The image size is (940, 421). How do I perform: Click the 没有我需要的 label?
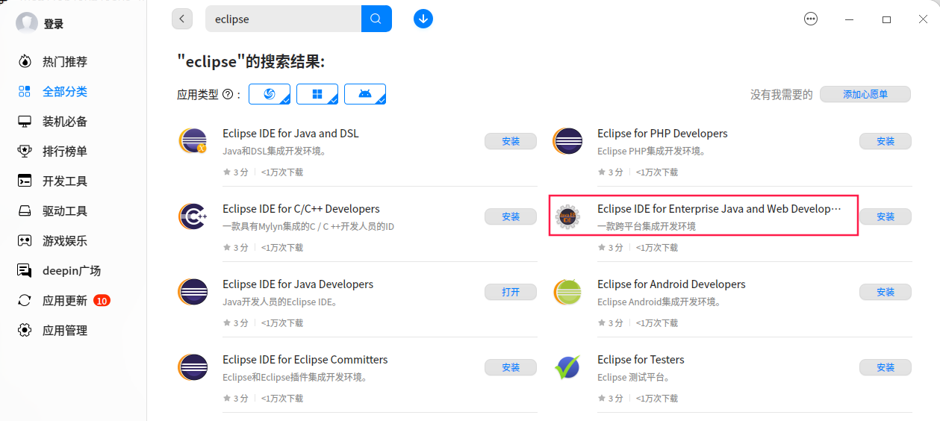tap(782, 95)
